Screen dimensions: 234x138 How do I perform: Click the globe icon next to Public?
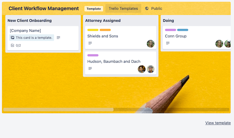(x=147, y=9)
